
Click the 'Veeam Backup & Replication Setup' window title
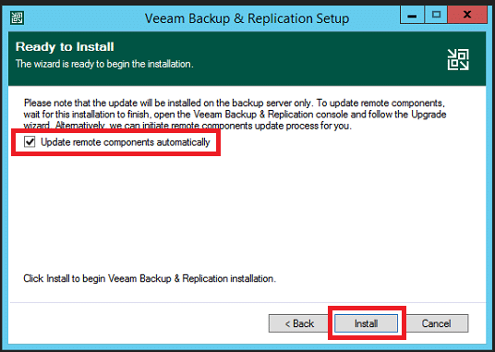tap(247, 18)
